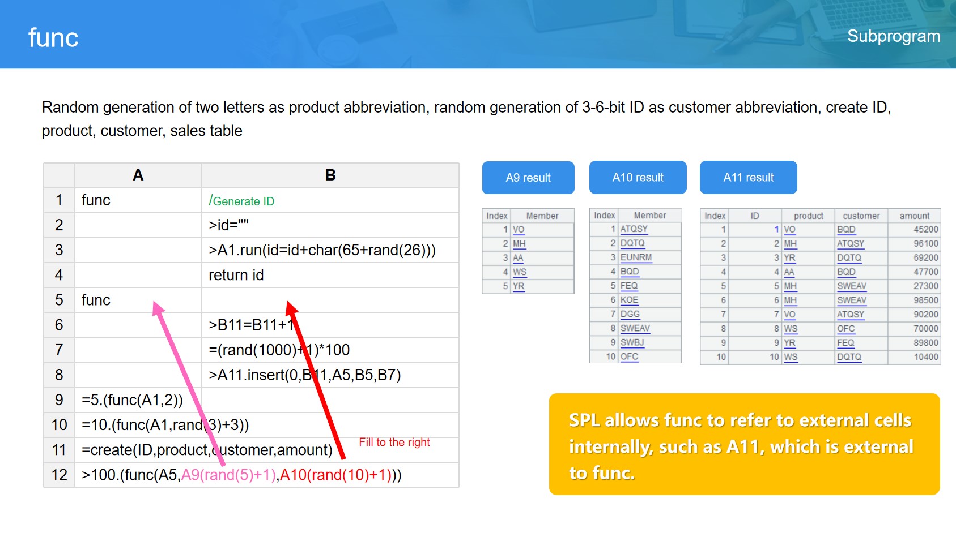Click the customer column header in A11 table
This screenshot has height=537, width=956.
[x=861, y=216]
